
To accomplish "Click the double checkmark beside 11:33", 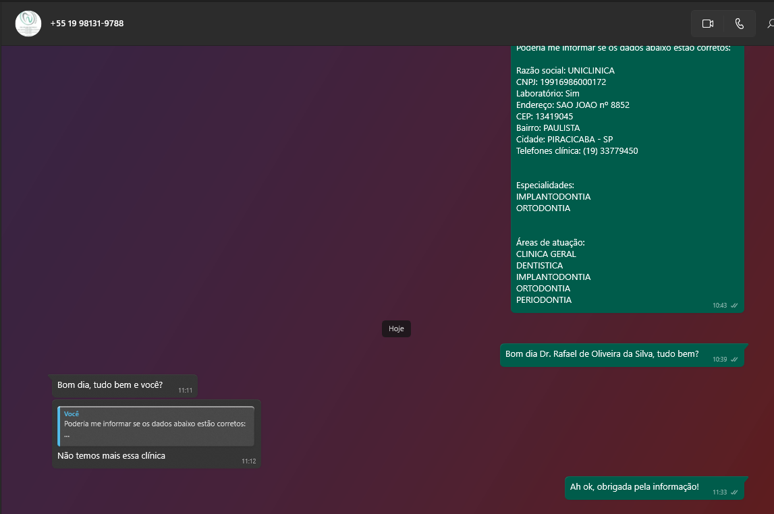I will [x=734, y=492].
